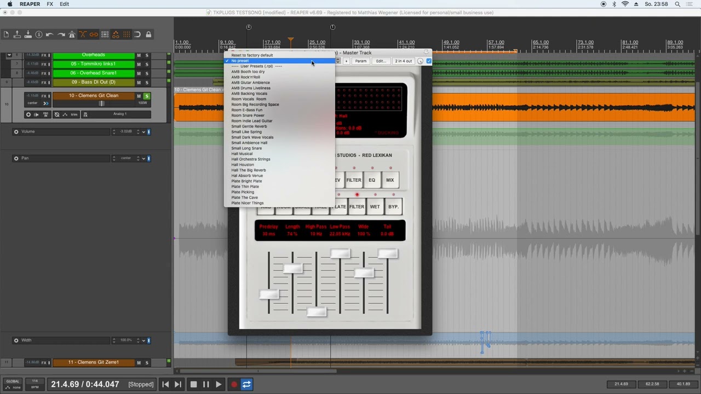
Task: Click input monitoring speaker icon on track 10
Action: click(37, 114)
